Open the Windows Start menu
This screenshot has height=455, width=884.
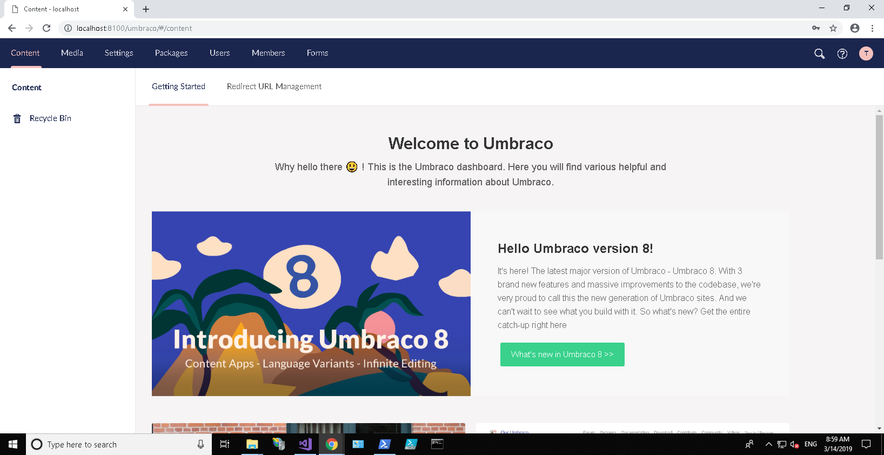coord(13,444)
